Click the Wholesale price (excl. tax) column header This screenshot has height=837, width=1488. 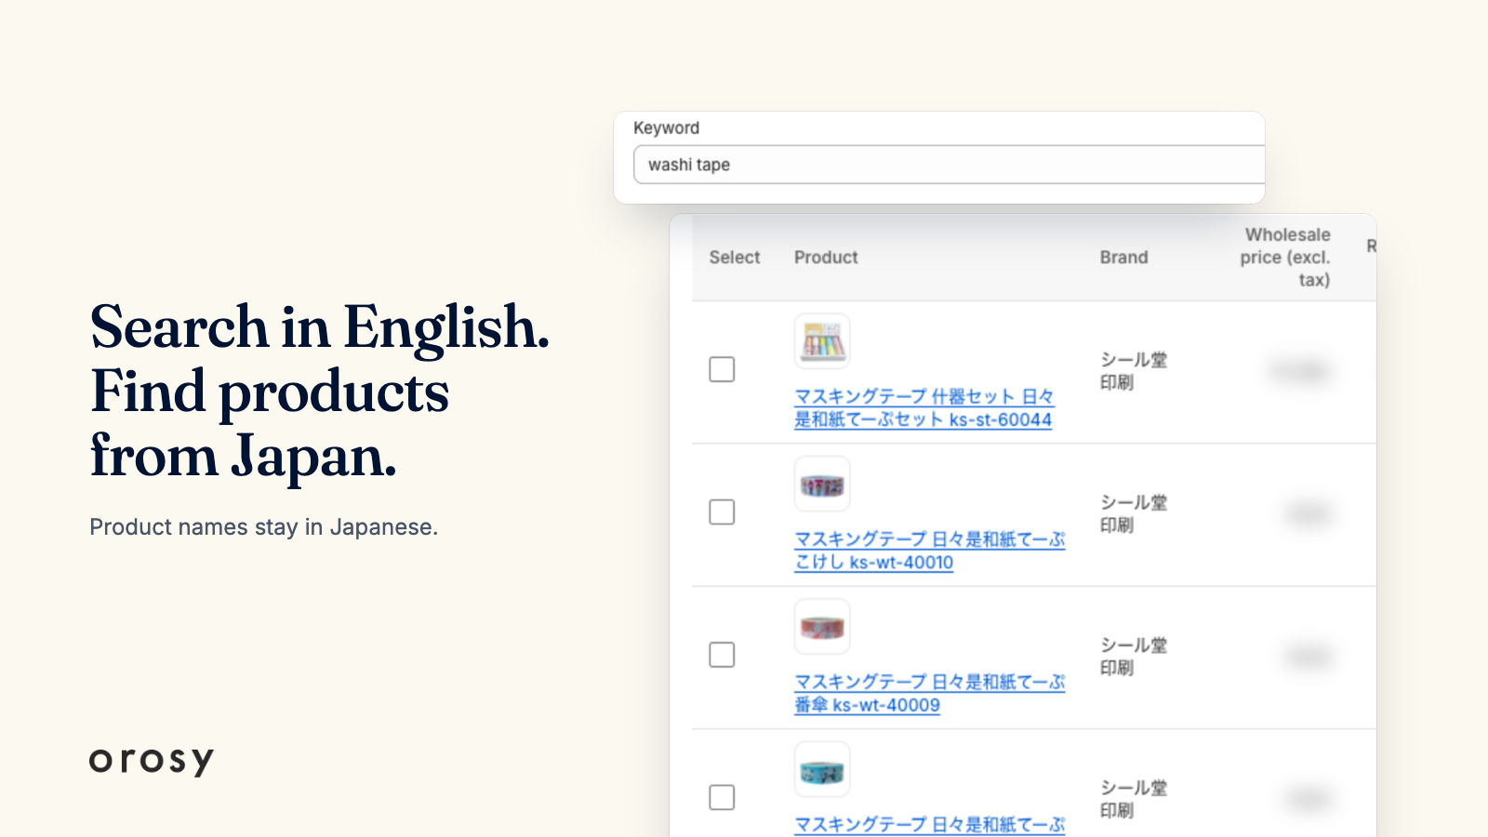click(x=1285, y=258)
